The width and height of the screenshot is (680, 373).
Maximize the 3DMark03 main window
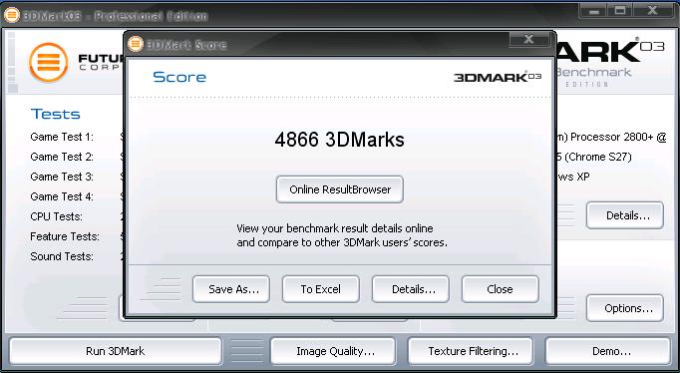620,10
